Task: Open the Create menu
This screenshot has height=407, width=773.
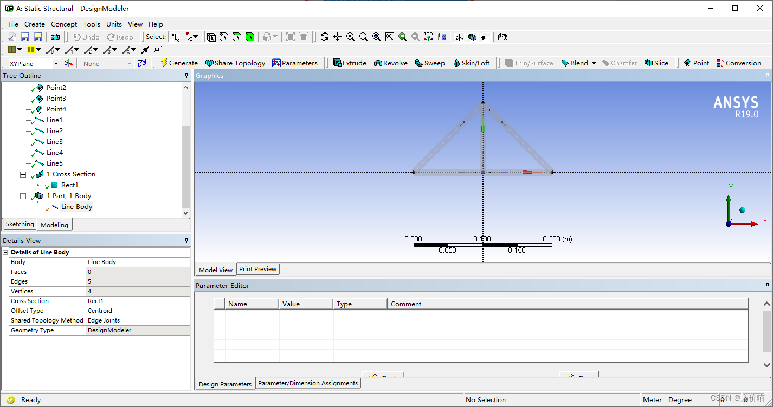Action: coord(35,24)
